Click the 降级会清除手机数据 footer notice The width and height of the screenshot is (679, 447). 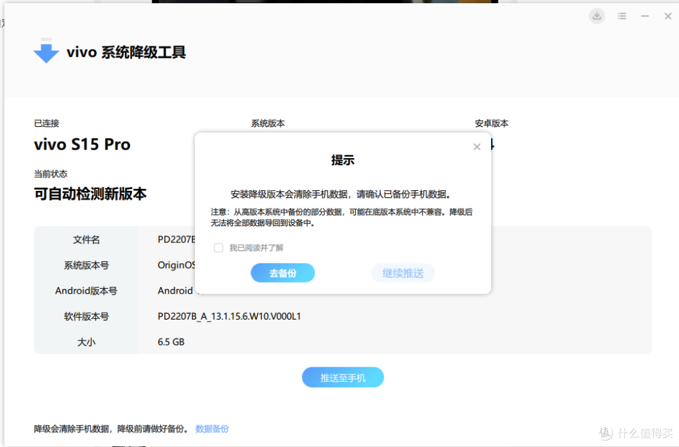coord(111,429)
